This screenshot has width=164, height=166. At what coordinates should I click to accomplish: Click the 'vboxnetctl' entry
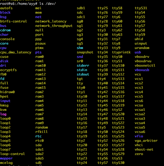click(x=145, y=65)
